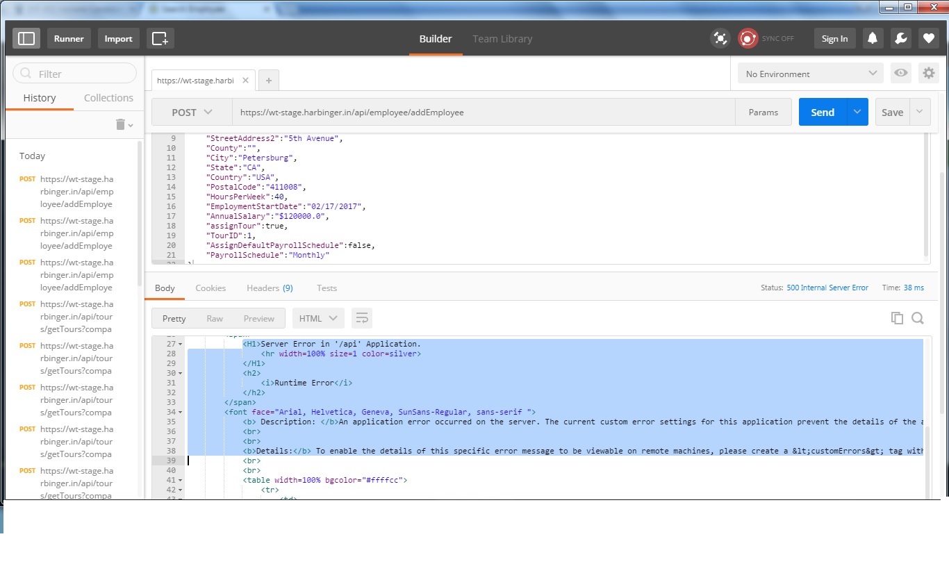The width and height of the screenshot is (949, 564).
Task: Search within the response body
Action: pos(918,318)
